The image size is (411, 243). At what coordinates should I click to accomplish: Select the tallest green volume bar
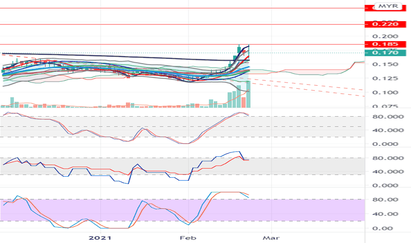248,94
